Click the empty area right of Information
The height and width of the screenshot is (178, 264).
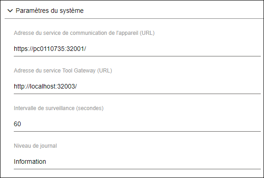(x=153, y=161)
